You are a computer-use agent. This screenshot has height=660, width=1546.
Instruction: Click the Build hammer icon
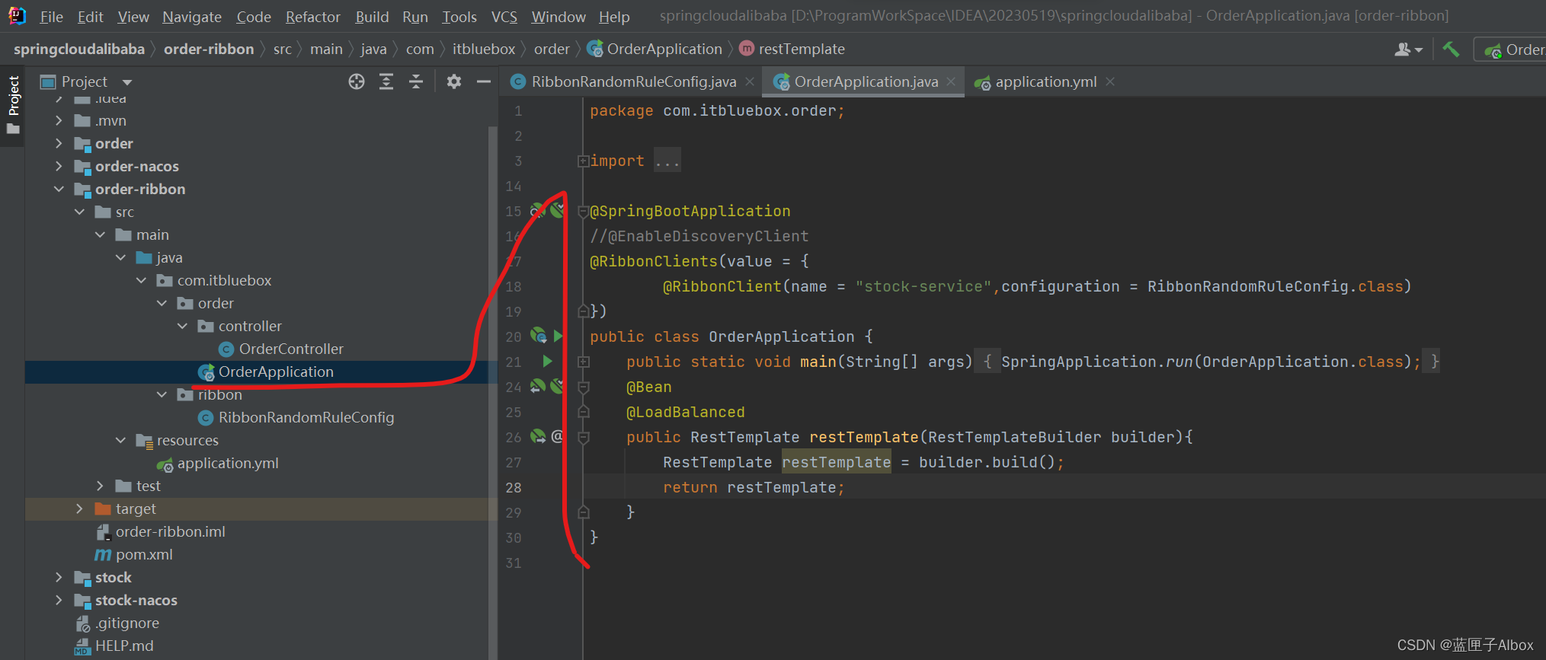[x=1451, y=49]
